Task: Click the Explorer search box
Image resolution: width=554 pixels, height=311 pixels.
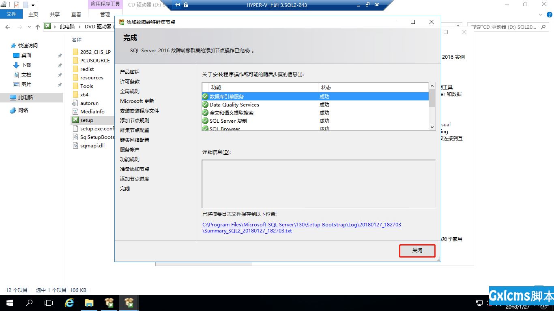Action: (509, 27)
